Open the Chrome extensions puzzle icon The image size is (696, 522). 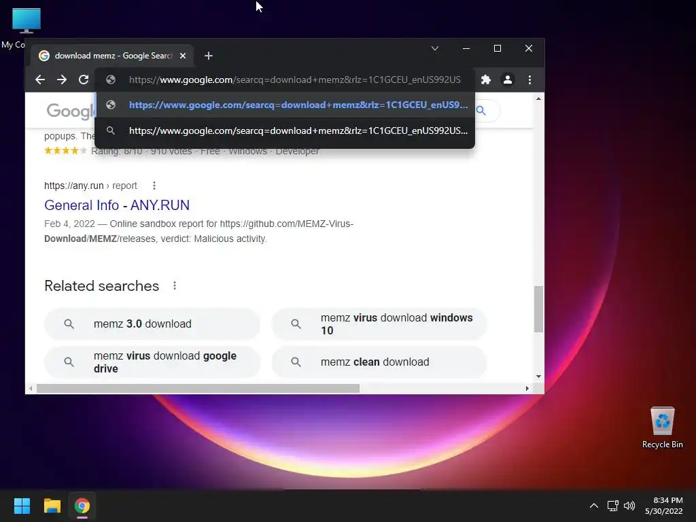coord(486,80)
